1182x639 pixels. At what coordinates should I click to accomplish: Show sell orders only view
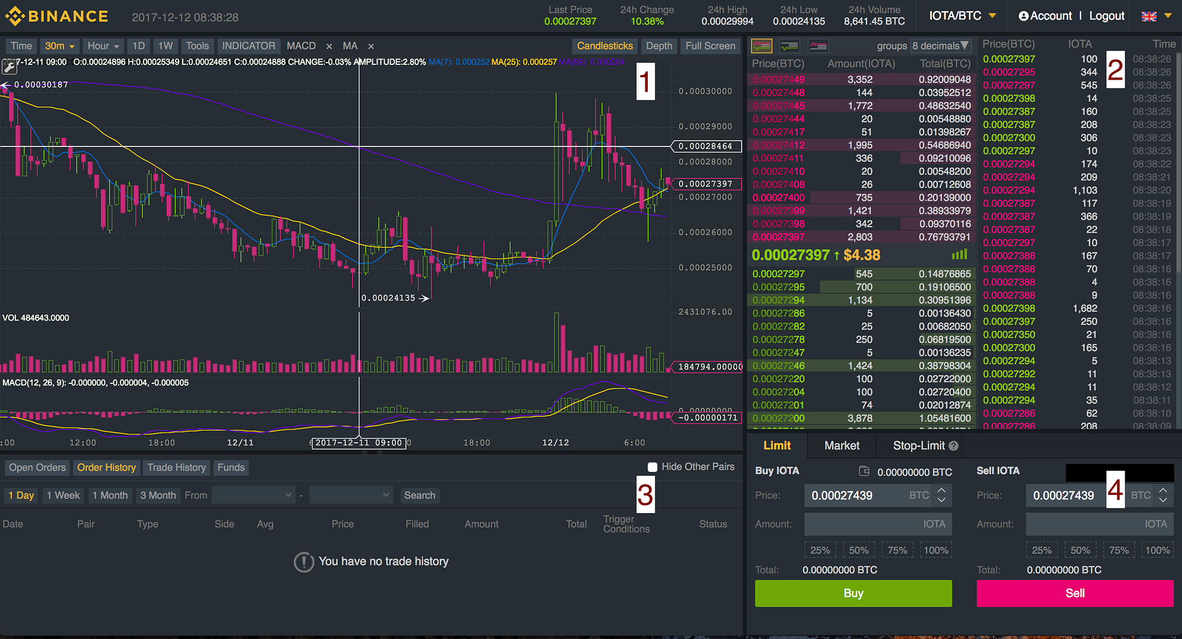818,45
